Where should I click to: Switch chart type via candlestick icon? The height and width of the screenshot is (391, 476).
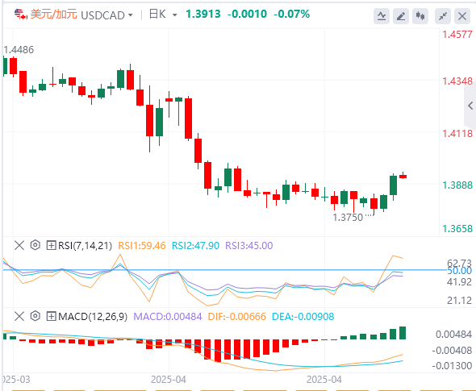point(420,16)
